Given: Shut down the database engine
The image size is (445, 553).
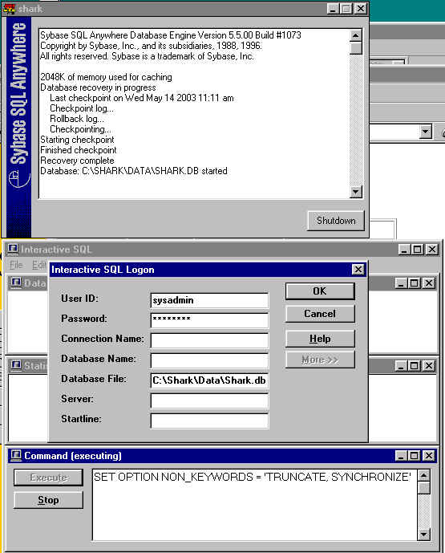Looking at the screenshot, I should tap(336, 221).
